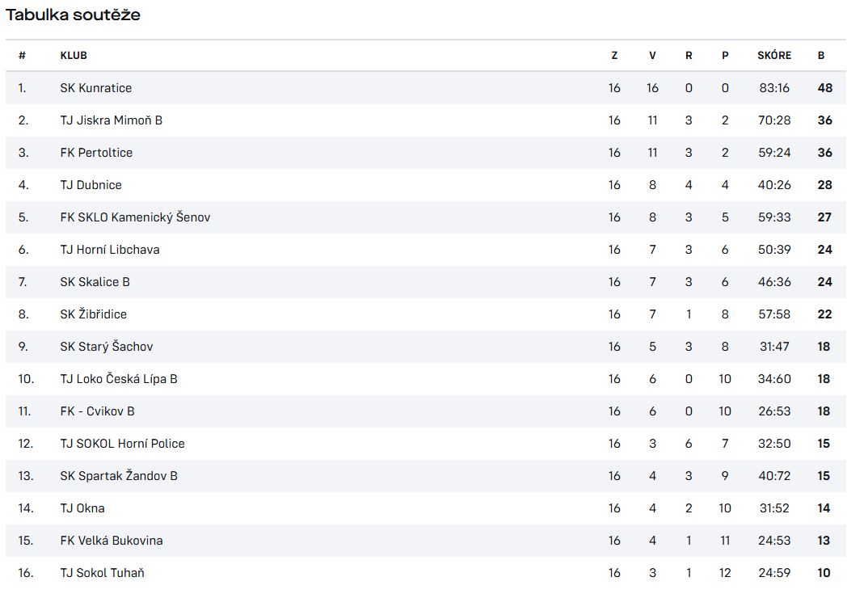Open TJ Loko Česká Lípa B link
The height and width of the screenshot is (594, 847).
[119, 379]
